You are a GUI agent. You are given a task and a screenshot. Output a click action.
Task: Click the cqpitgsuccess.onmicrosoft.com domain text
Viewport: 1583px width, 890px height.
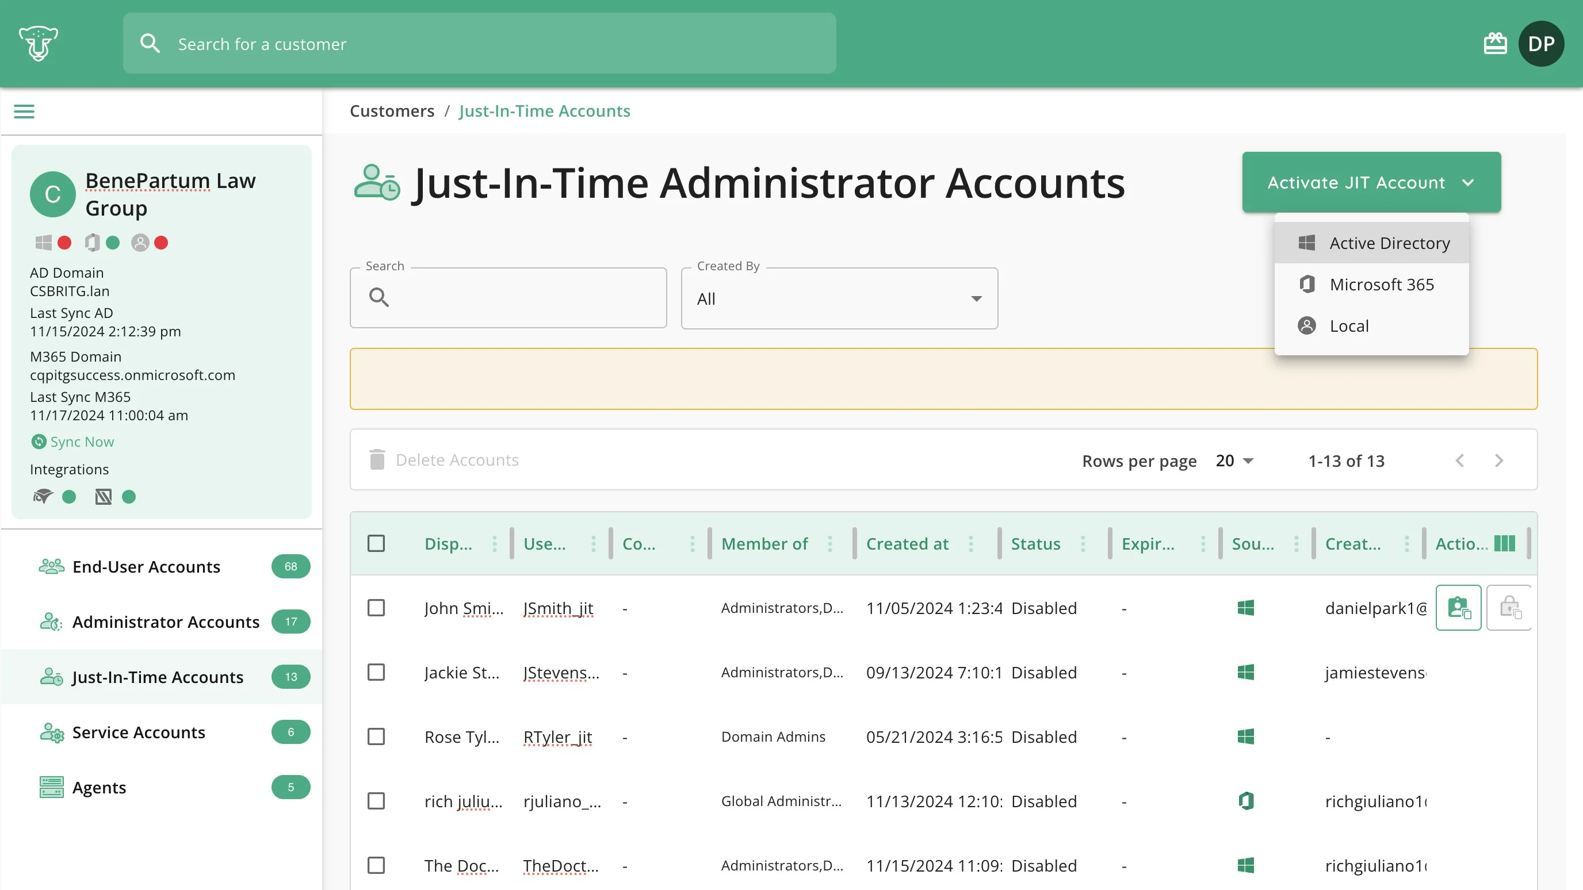(x=133, y=375)
